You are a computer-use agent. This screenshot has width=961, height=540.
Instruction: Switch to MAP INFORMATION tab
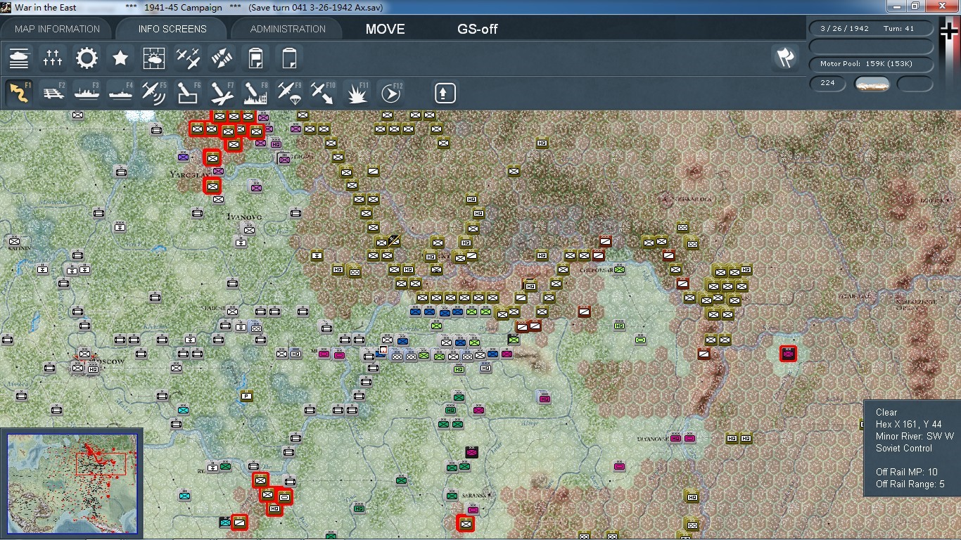point(58,29)
